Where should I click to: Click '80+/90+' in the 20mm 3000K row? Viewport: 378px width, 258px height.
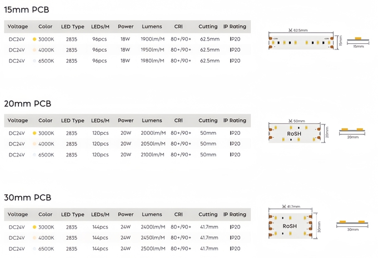[x=181, y=133]
